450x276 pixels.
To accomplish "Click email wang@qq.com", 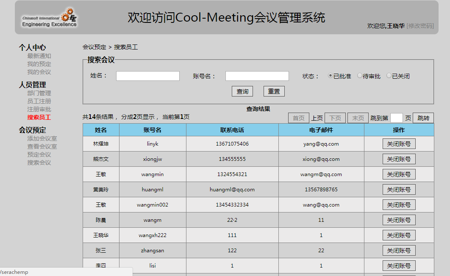I will [321, 204].
